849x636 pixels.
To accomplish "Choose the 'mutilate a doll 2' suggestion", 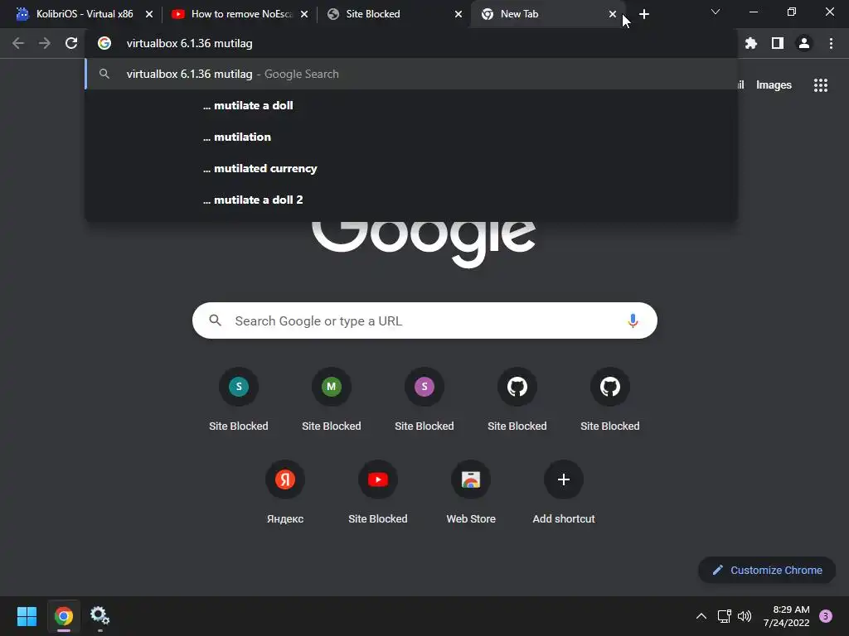I will tap(411, 200).
